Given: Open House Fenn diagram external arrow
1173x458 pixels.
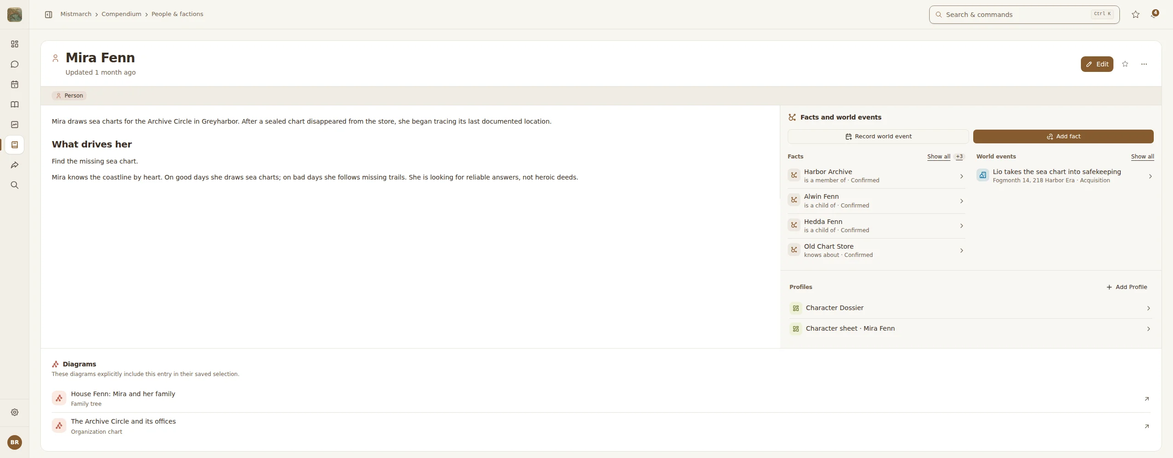Looking at the screenshot, I should click(x=1146, y=399).
